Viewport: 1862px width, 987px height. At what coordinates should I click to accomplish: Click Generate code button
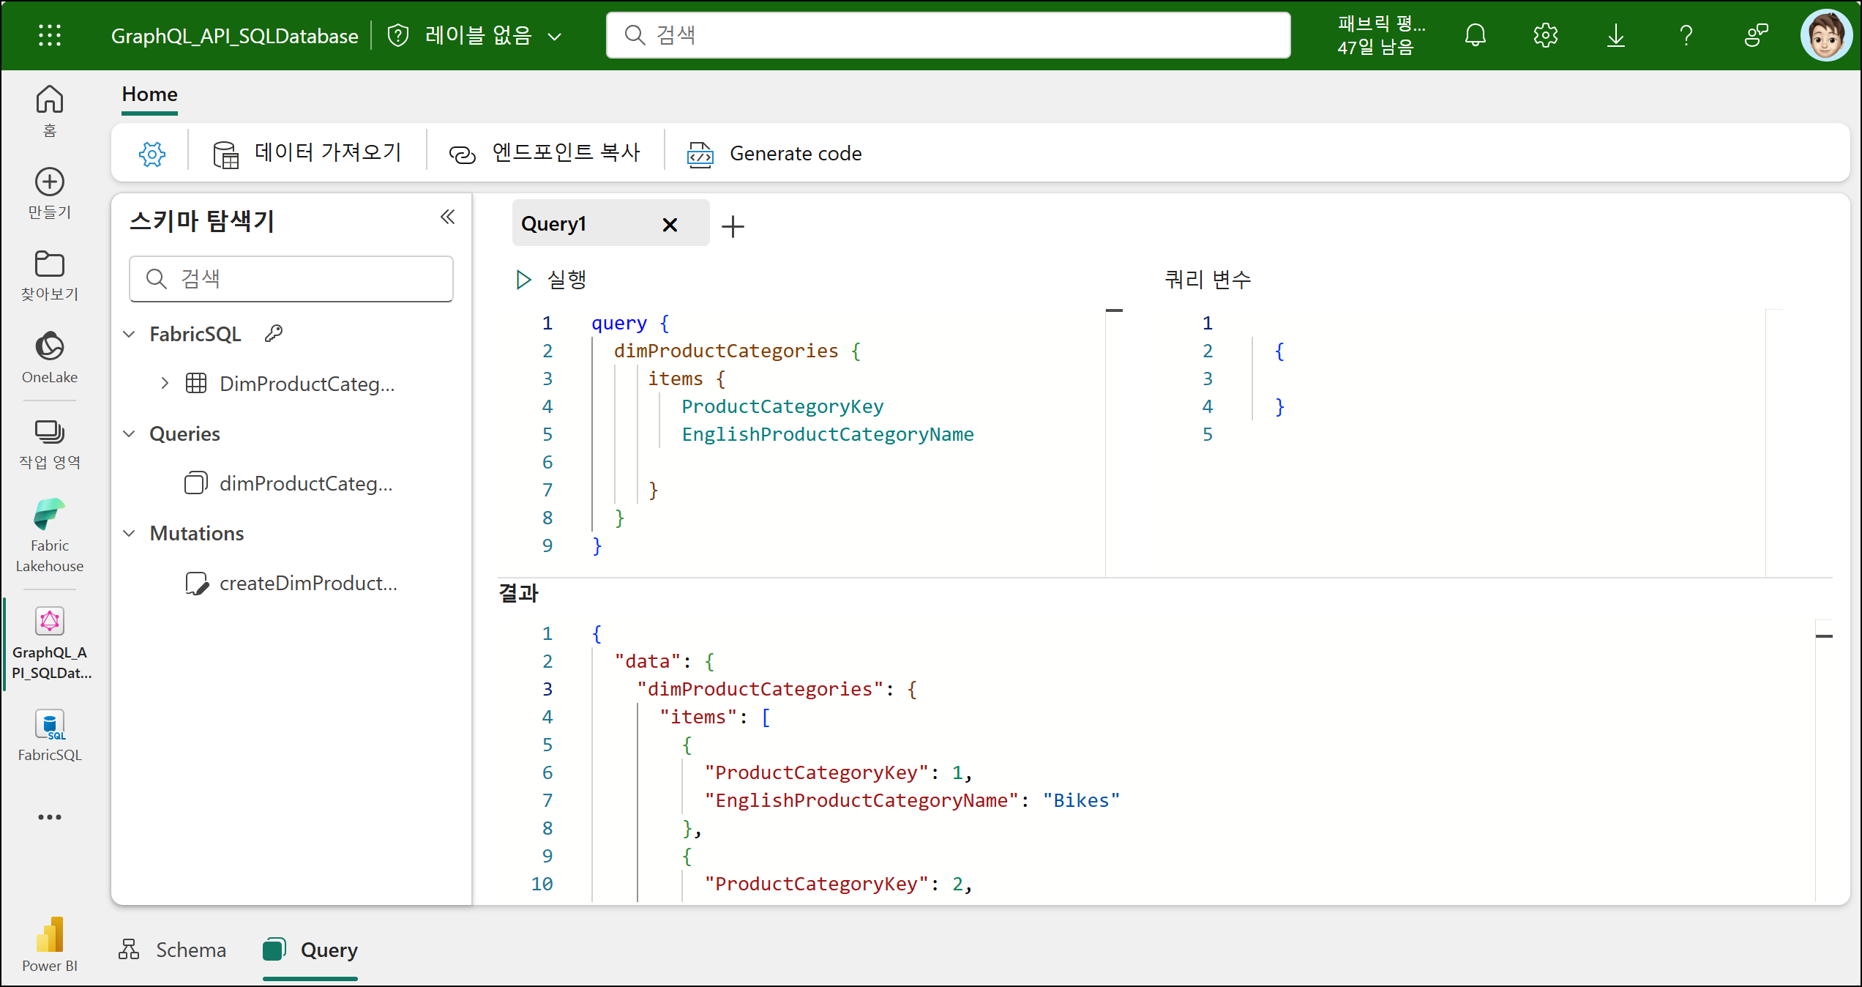tap(774, 154)
